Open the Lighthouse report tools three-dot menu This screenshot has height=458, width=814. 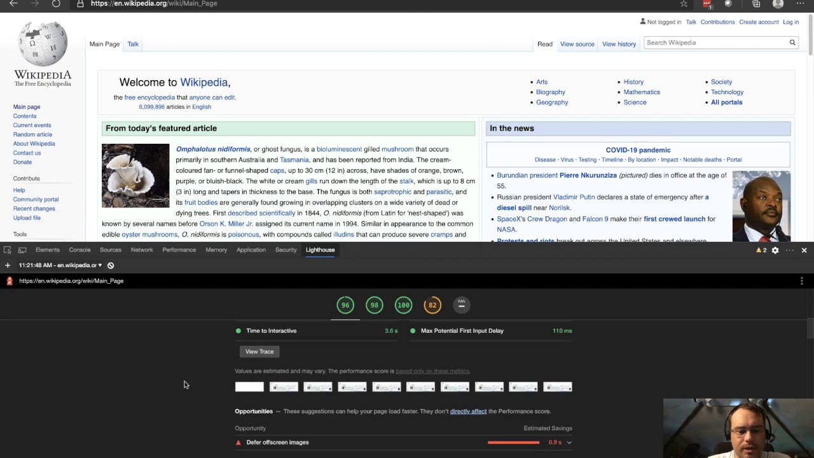point(802,281)
